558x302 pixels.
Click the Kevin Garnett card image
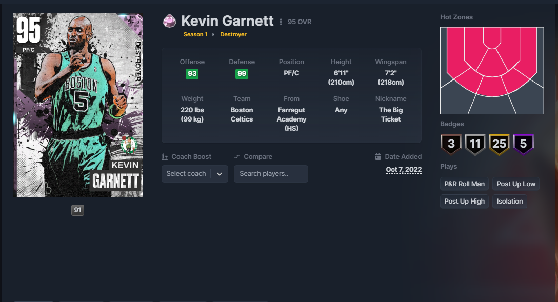click(78, 105)
